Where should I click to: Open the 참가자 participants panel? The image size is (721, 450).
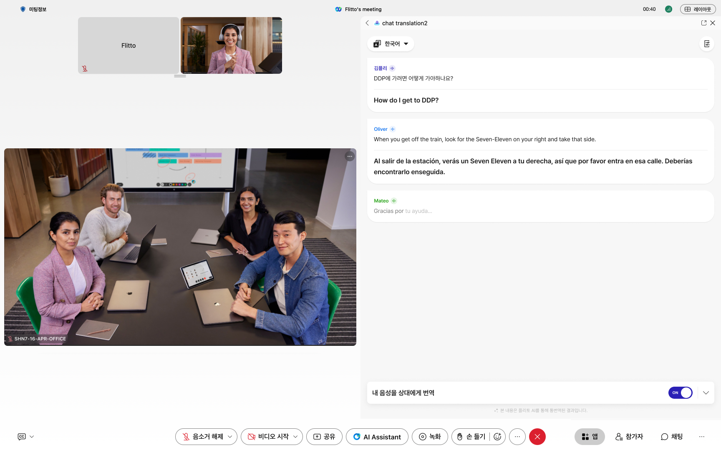pos(629,437)
